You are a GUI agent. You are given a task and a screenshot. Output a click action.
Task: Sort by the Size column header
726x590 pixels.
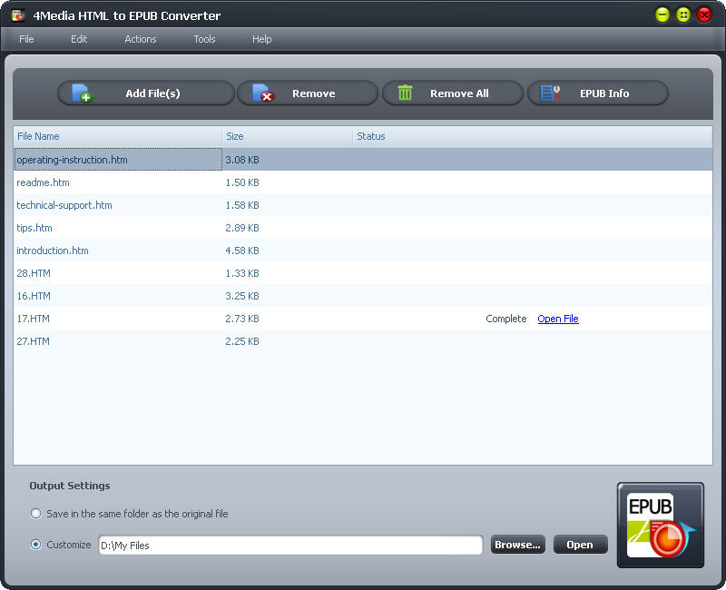287,137
